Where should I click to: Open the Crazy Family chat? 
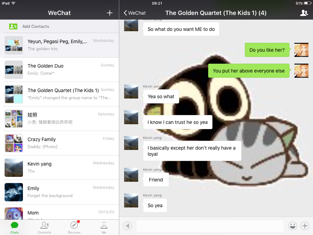point(60,143)
